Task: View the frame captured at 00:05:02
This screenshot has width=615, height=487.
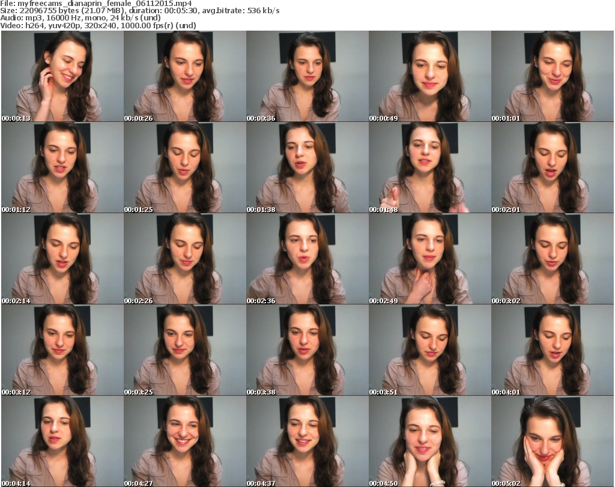Action: (553, 441)
